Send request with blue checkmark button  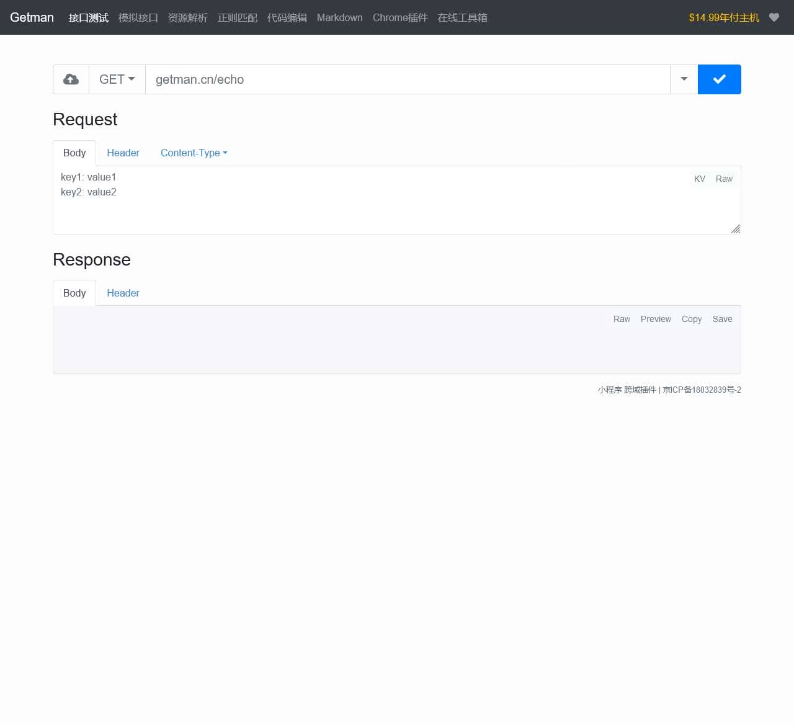(x=719, y=79)
